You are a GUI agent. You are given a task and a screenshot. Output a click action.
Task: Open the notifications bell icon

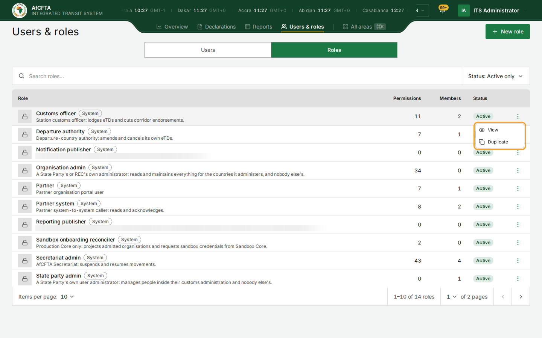click(x=443, y=11)
